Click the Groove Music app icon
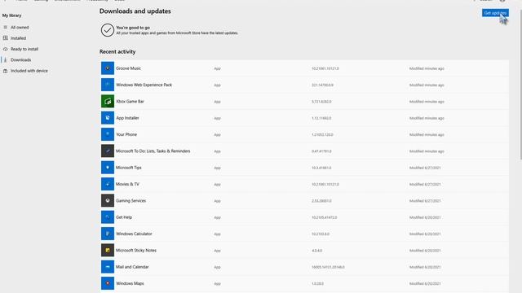The image size is (522, 293). [108, 68]
